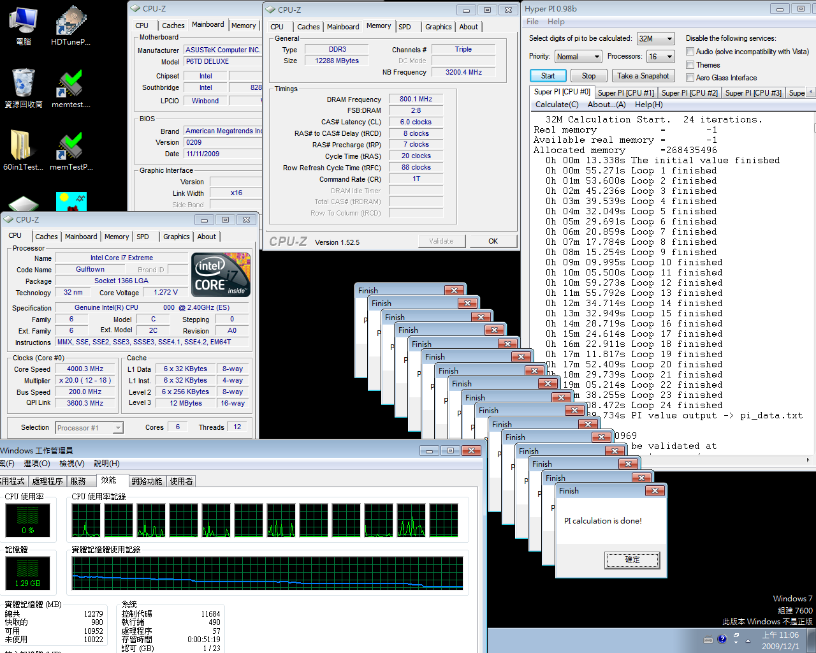The height and width of the screenshot is (653, 816).
Task: Open the 檢視(V) menu in Task Manager
Action: click(71, 464)
